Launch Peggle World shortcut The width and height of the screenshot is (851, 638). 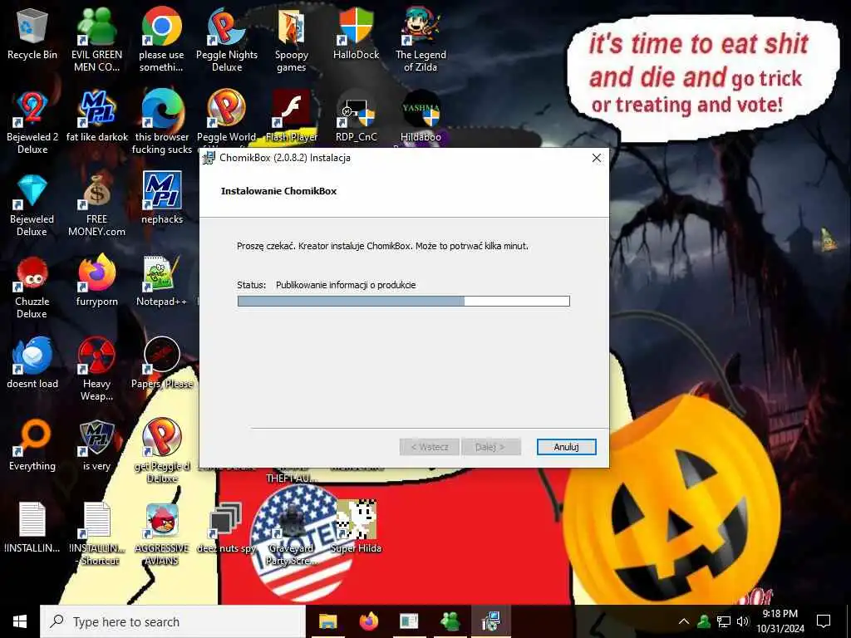point(226,116)
